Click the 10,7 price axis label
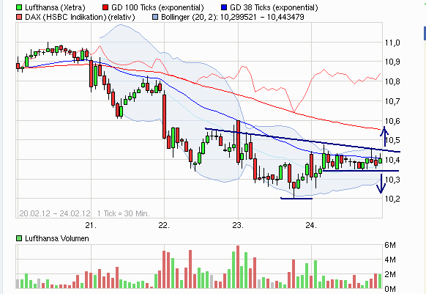 tap(392, 101)
